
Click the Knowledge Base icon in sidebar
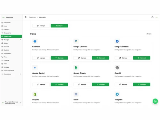2,71
